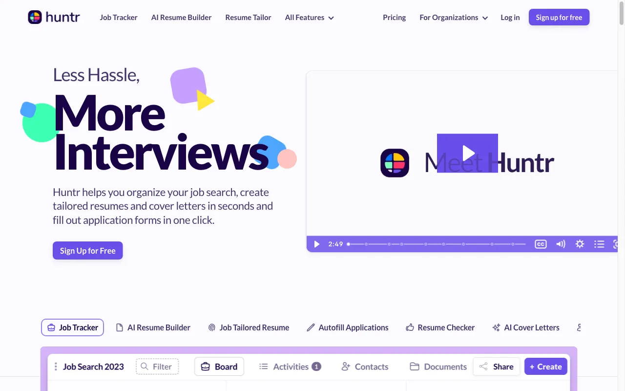
Task: Click the Share button
Action: [496, 367]
